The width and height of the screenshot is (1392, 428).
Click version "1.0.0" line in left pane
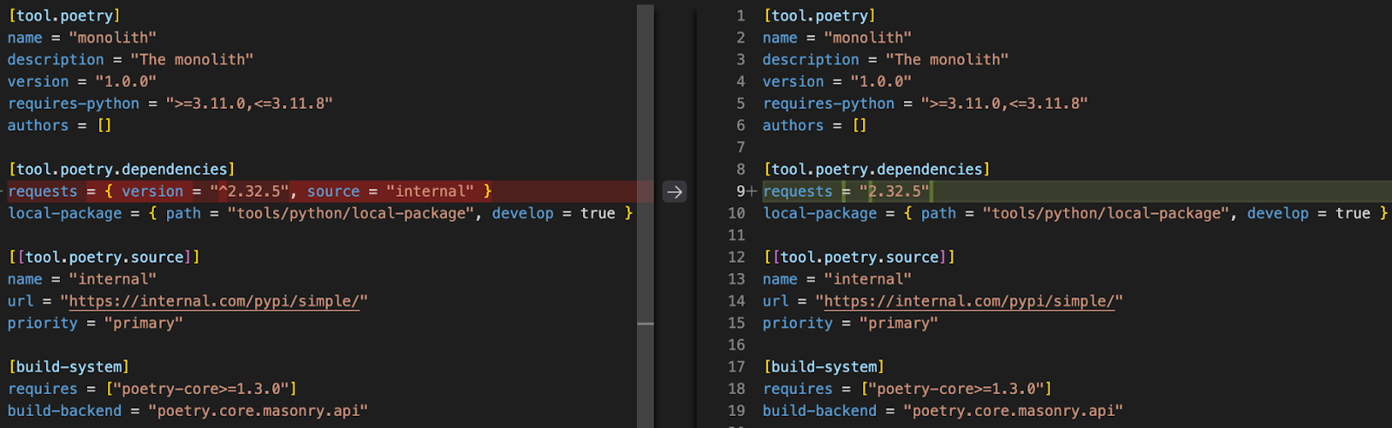[82, 82]
